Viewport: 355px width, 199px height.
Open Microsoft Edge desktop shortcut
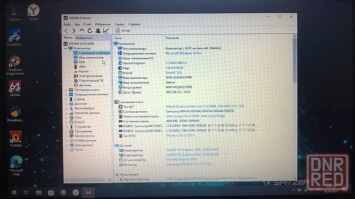tap(16, 166)
